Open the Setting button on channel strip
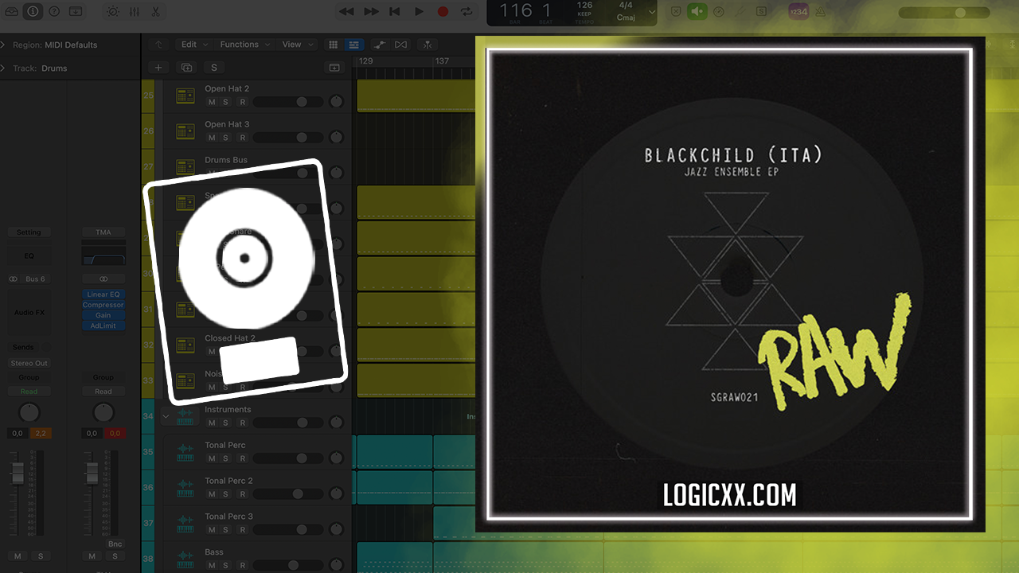Viewport: 1019px width, 573px height. 29,232
